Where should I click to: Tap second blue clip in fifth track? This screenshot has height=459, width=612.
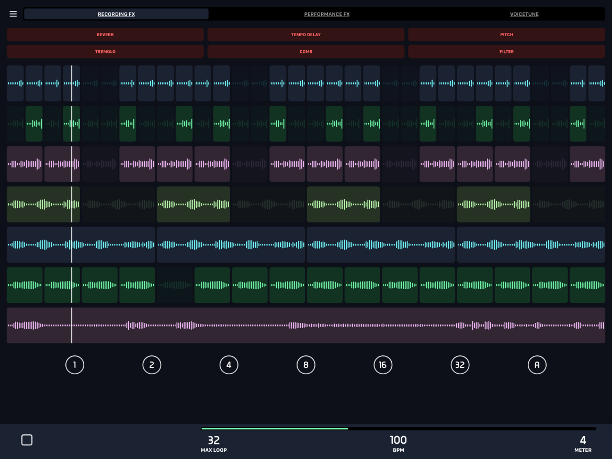[231, 244]
